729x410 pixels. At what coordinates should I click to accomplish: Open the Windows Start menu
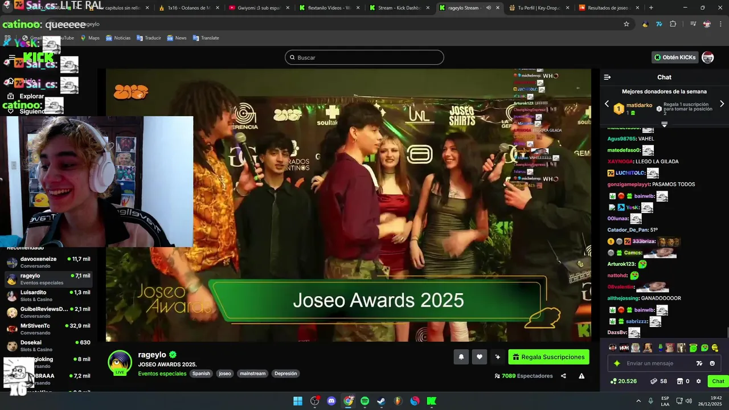click(x=298, y=401)
